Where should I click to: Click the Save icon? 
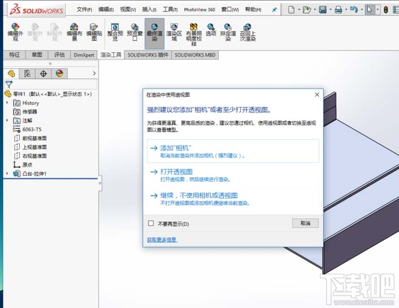[x=323, y=10]
